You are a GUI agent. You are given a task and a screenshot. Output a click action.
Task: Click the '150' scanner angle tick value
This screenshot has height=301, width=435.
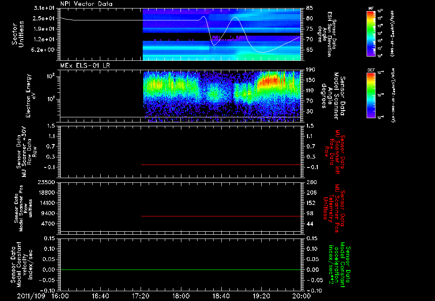(x=311, y=80)
